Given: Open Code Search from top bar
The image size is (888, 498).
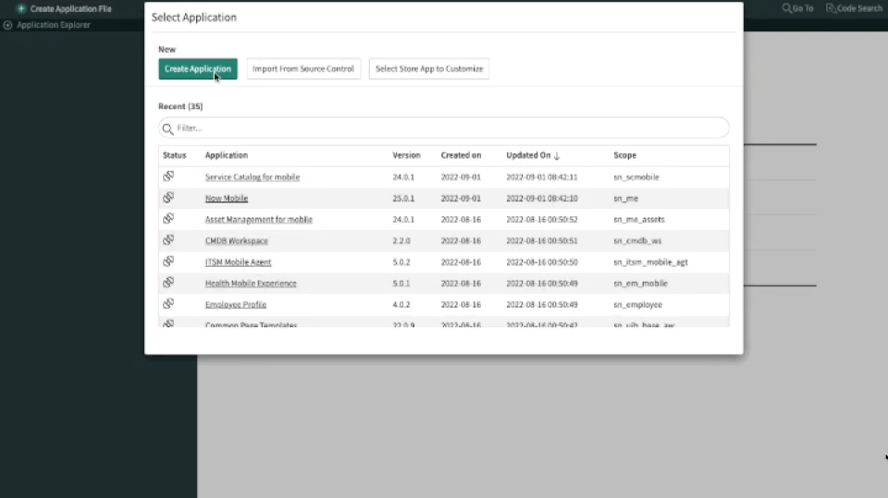Looking at the screenshot, I should (859, 8).
